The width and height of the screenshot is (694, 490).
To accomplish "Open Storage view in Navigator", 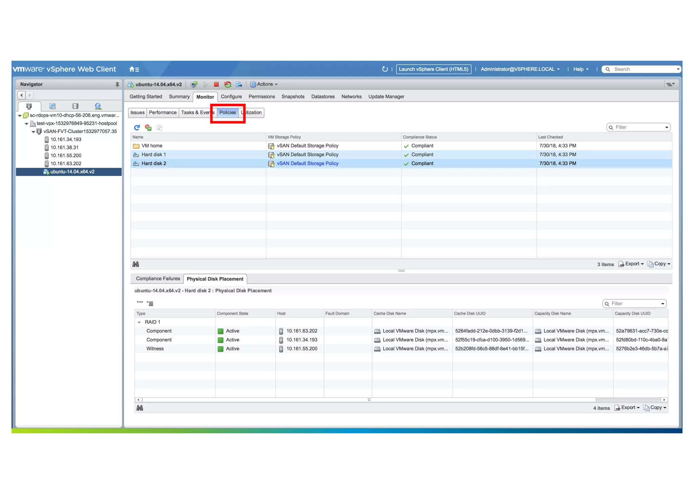I will pyautogui.click(x=75, y=106).
